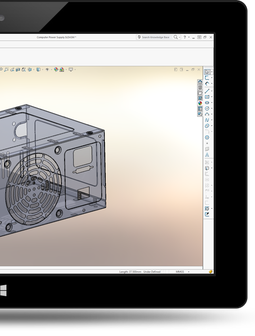The height and width of the screenshot is (336, 255).
Task: Click the Windows logo on the tablet bezel
Action: [x=3, y=291]
